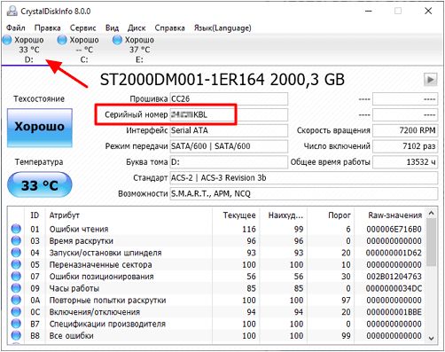Viewport: 445px width, 352px height.
Task: Click the SMART list scrollbar thumb
Action: click(x=432, y=242)
